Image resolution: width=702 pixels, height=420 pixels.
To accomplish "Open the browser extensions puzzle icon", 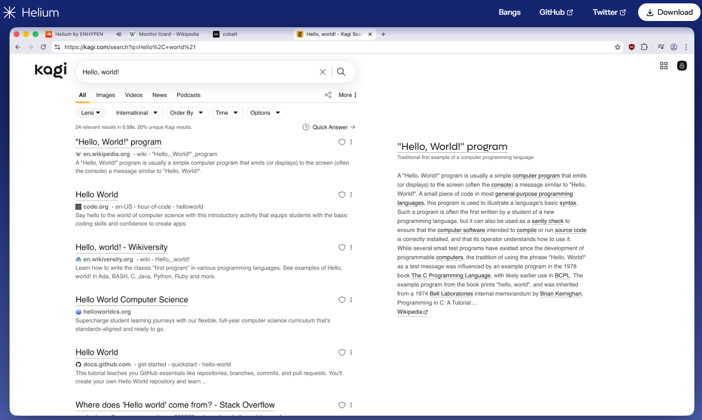I will [644, 47].
